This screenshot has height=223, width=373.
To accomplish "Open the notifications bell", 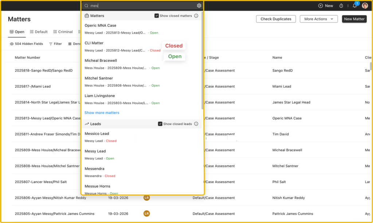I will pyautogui.click(x=354, y=6).
